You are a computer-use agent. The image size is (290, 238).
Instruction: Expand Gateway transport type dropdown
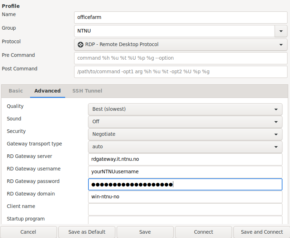click(185, 147)
